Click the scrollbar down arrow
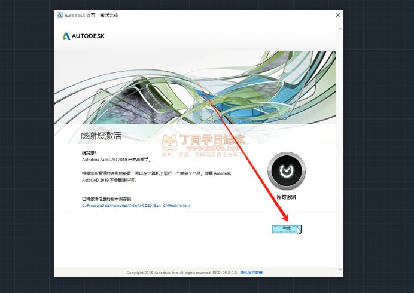 (x=340, y=269)
